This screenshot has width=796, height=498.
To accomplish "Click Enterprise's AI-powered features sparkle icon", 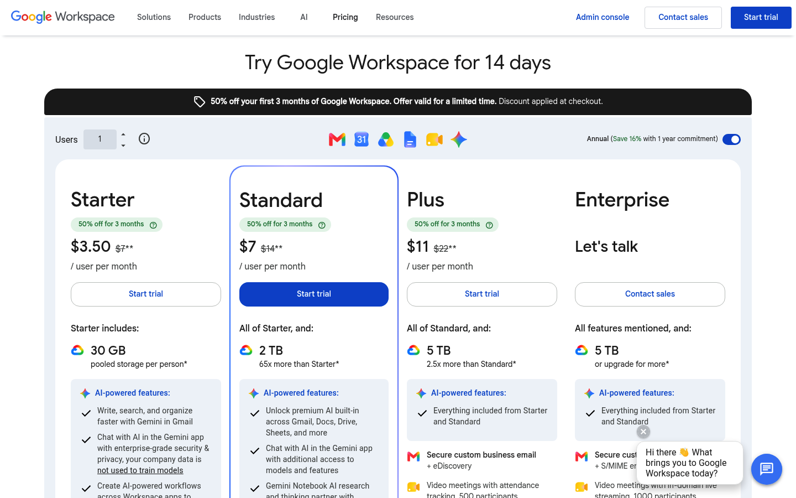I will 589,393.
